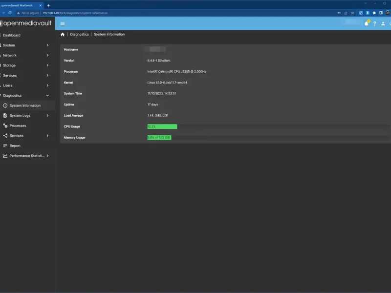
Task: Open the browser side panel icon
Action: click(381, 13)
